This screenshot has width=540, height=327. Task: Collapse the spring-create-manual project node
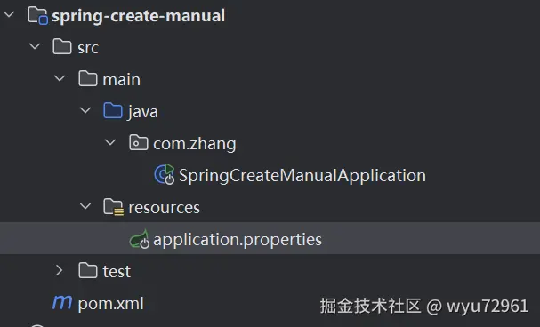(9, 14)
